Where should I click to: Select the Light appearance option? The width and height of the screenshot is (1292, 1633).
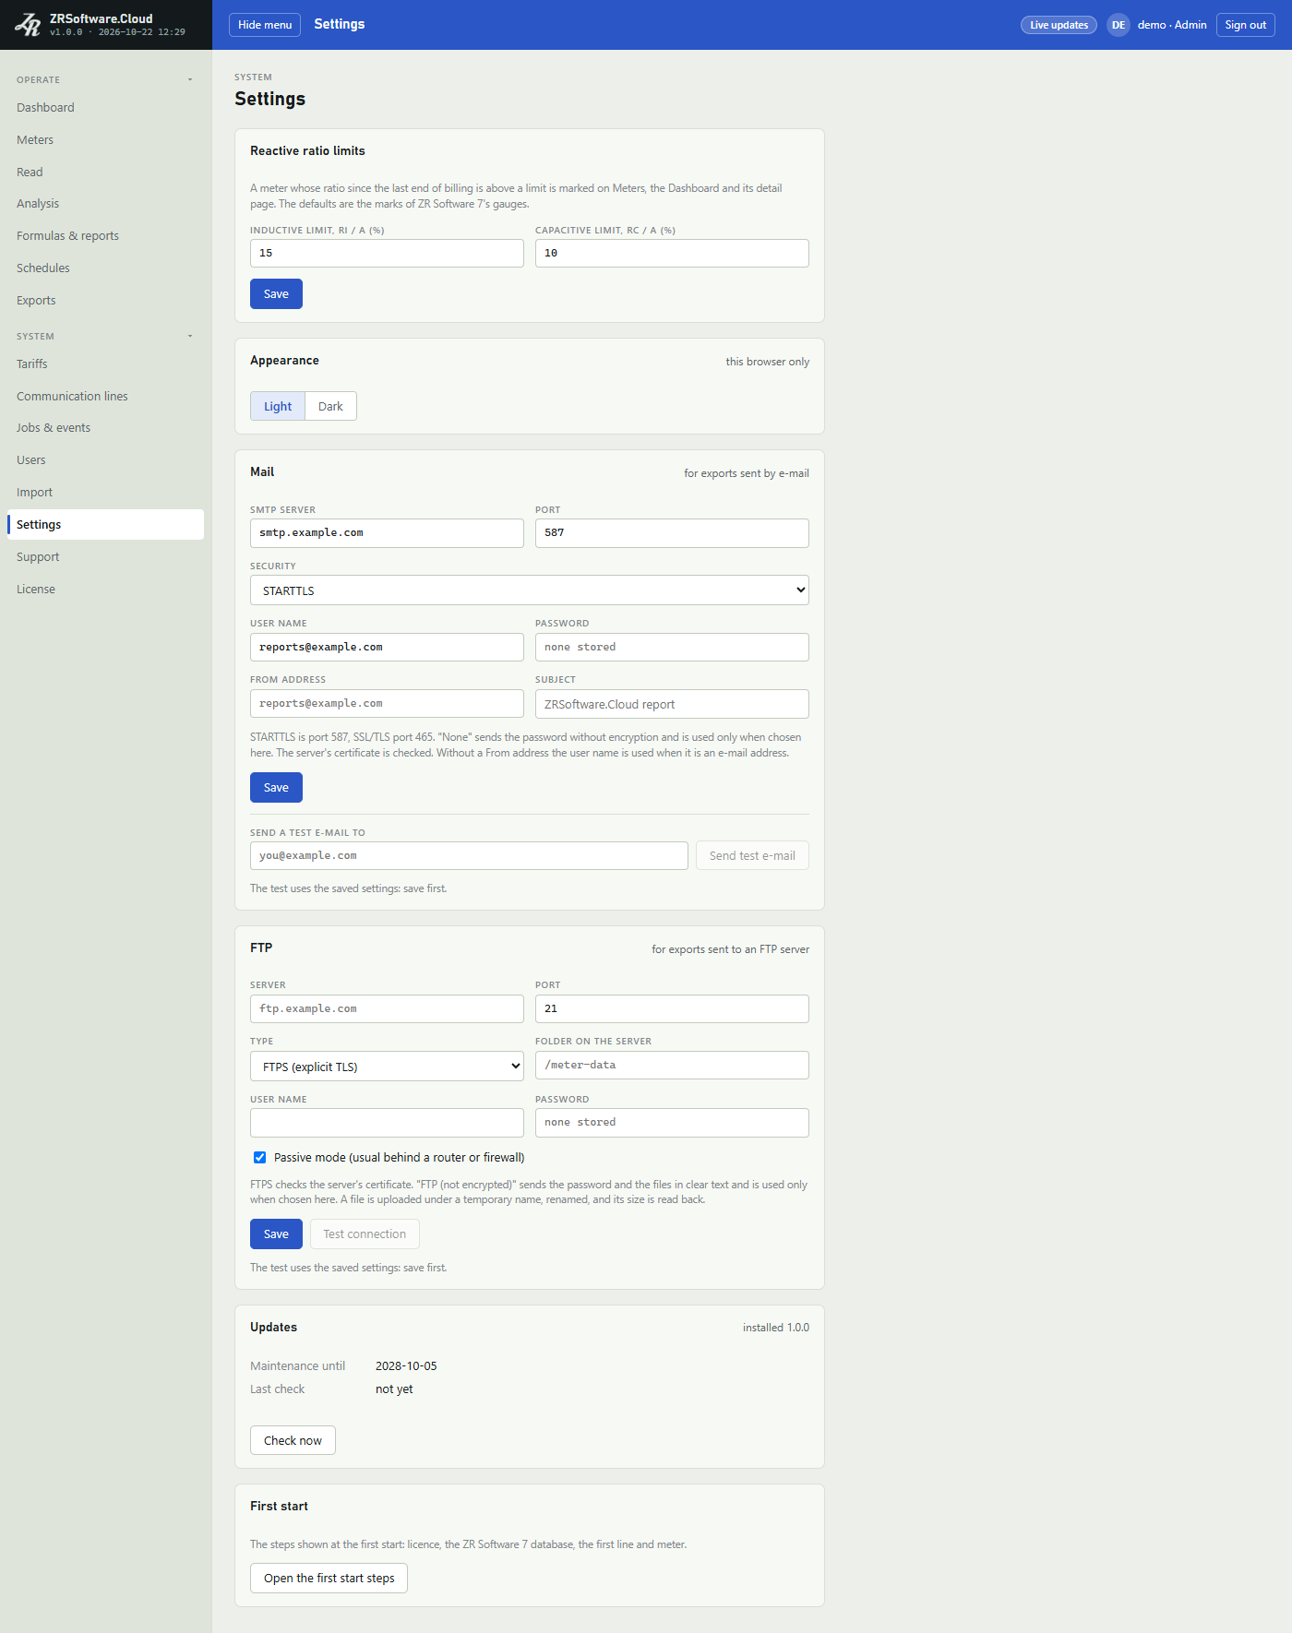[x=278, y=407]
